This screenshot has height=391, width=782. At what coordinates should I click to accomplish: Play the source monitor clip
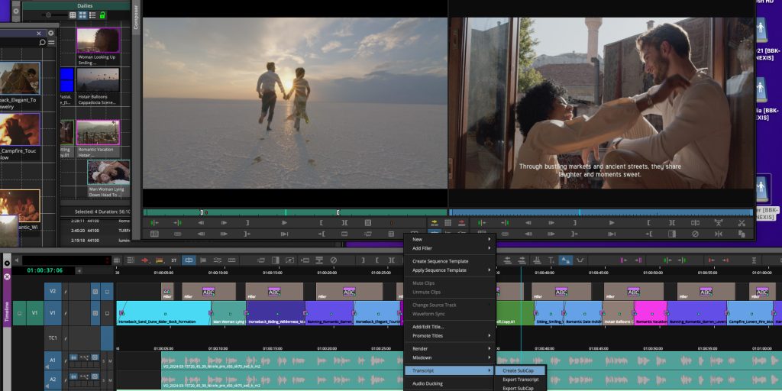284,223
